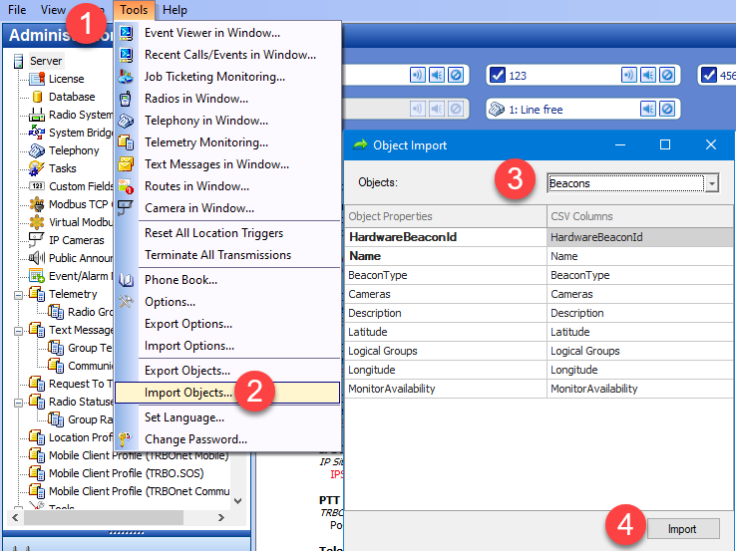Toggle the checkbox labeled 123

[x=497, y=75]
